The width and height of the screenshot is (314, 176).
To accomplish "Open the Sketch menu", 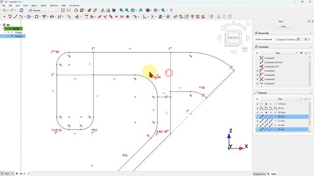I will click(x=44, y=5).
